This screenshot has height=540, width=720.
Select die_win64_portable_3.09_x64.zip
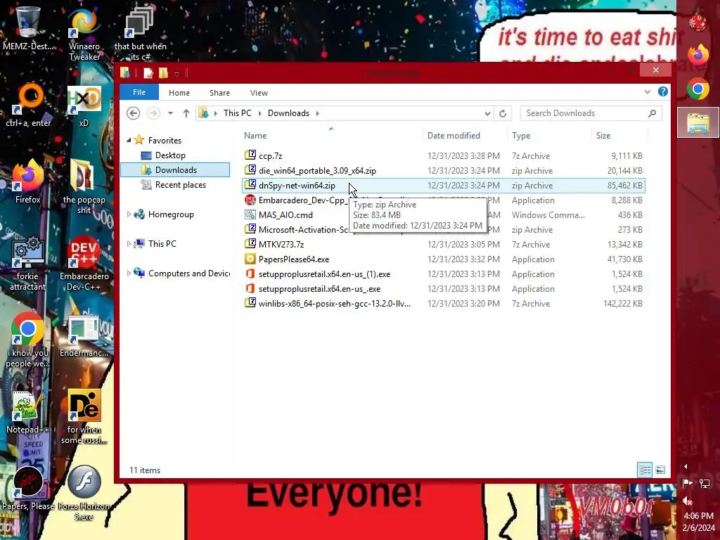click(x=444, y=170)
